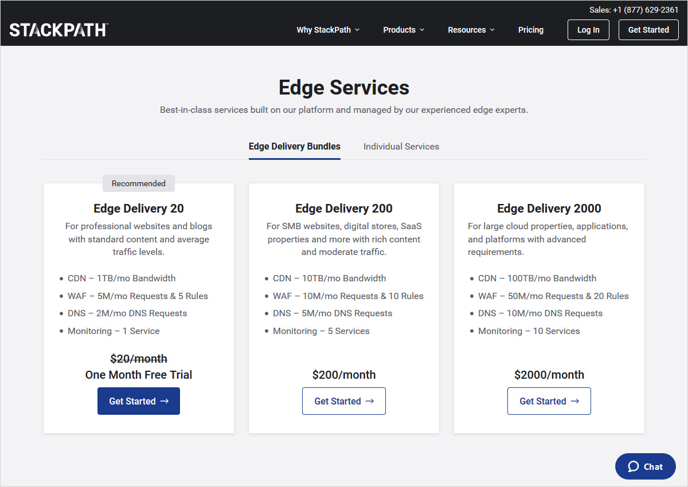Get started with Edge Delivery 200
Image resolution: width=688 pixels, height=487 pixels.
[x=343, y=401]
